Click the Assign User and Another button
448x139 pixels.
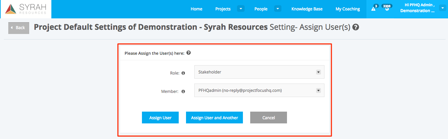click(x=214, y=118)
